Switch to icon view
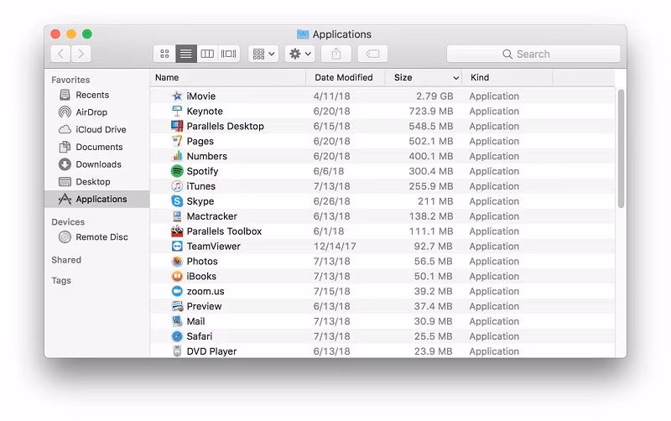The height and width of the screenshot is (421, 671). pos(164,54)
